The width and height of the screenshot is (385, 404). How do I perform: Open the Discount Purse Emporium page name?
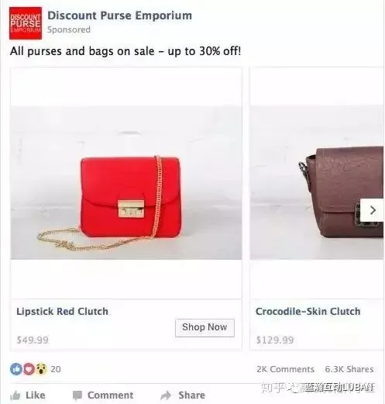pyautogui.click(x=120, y=16)
